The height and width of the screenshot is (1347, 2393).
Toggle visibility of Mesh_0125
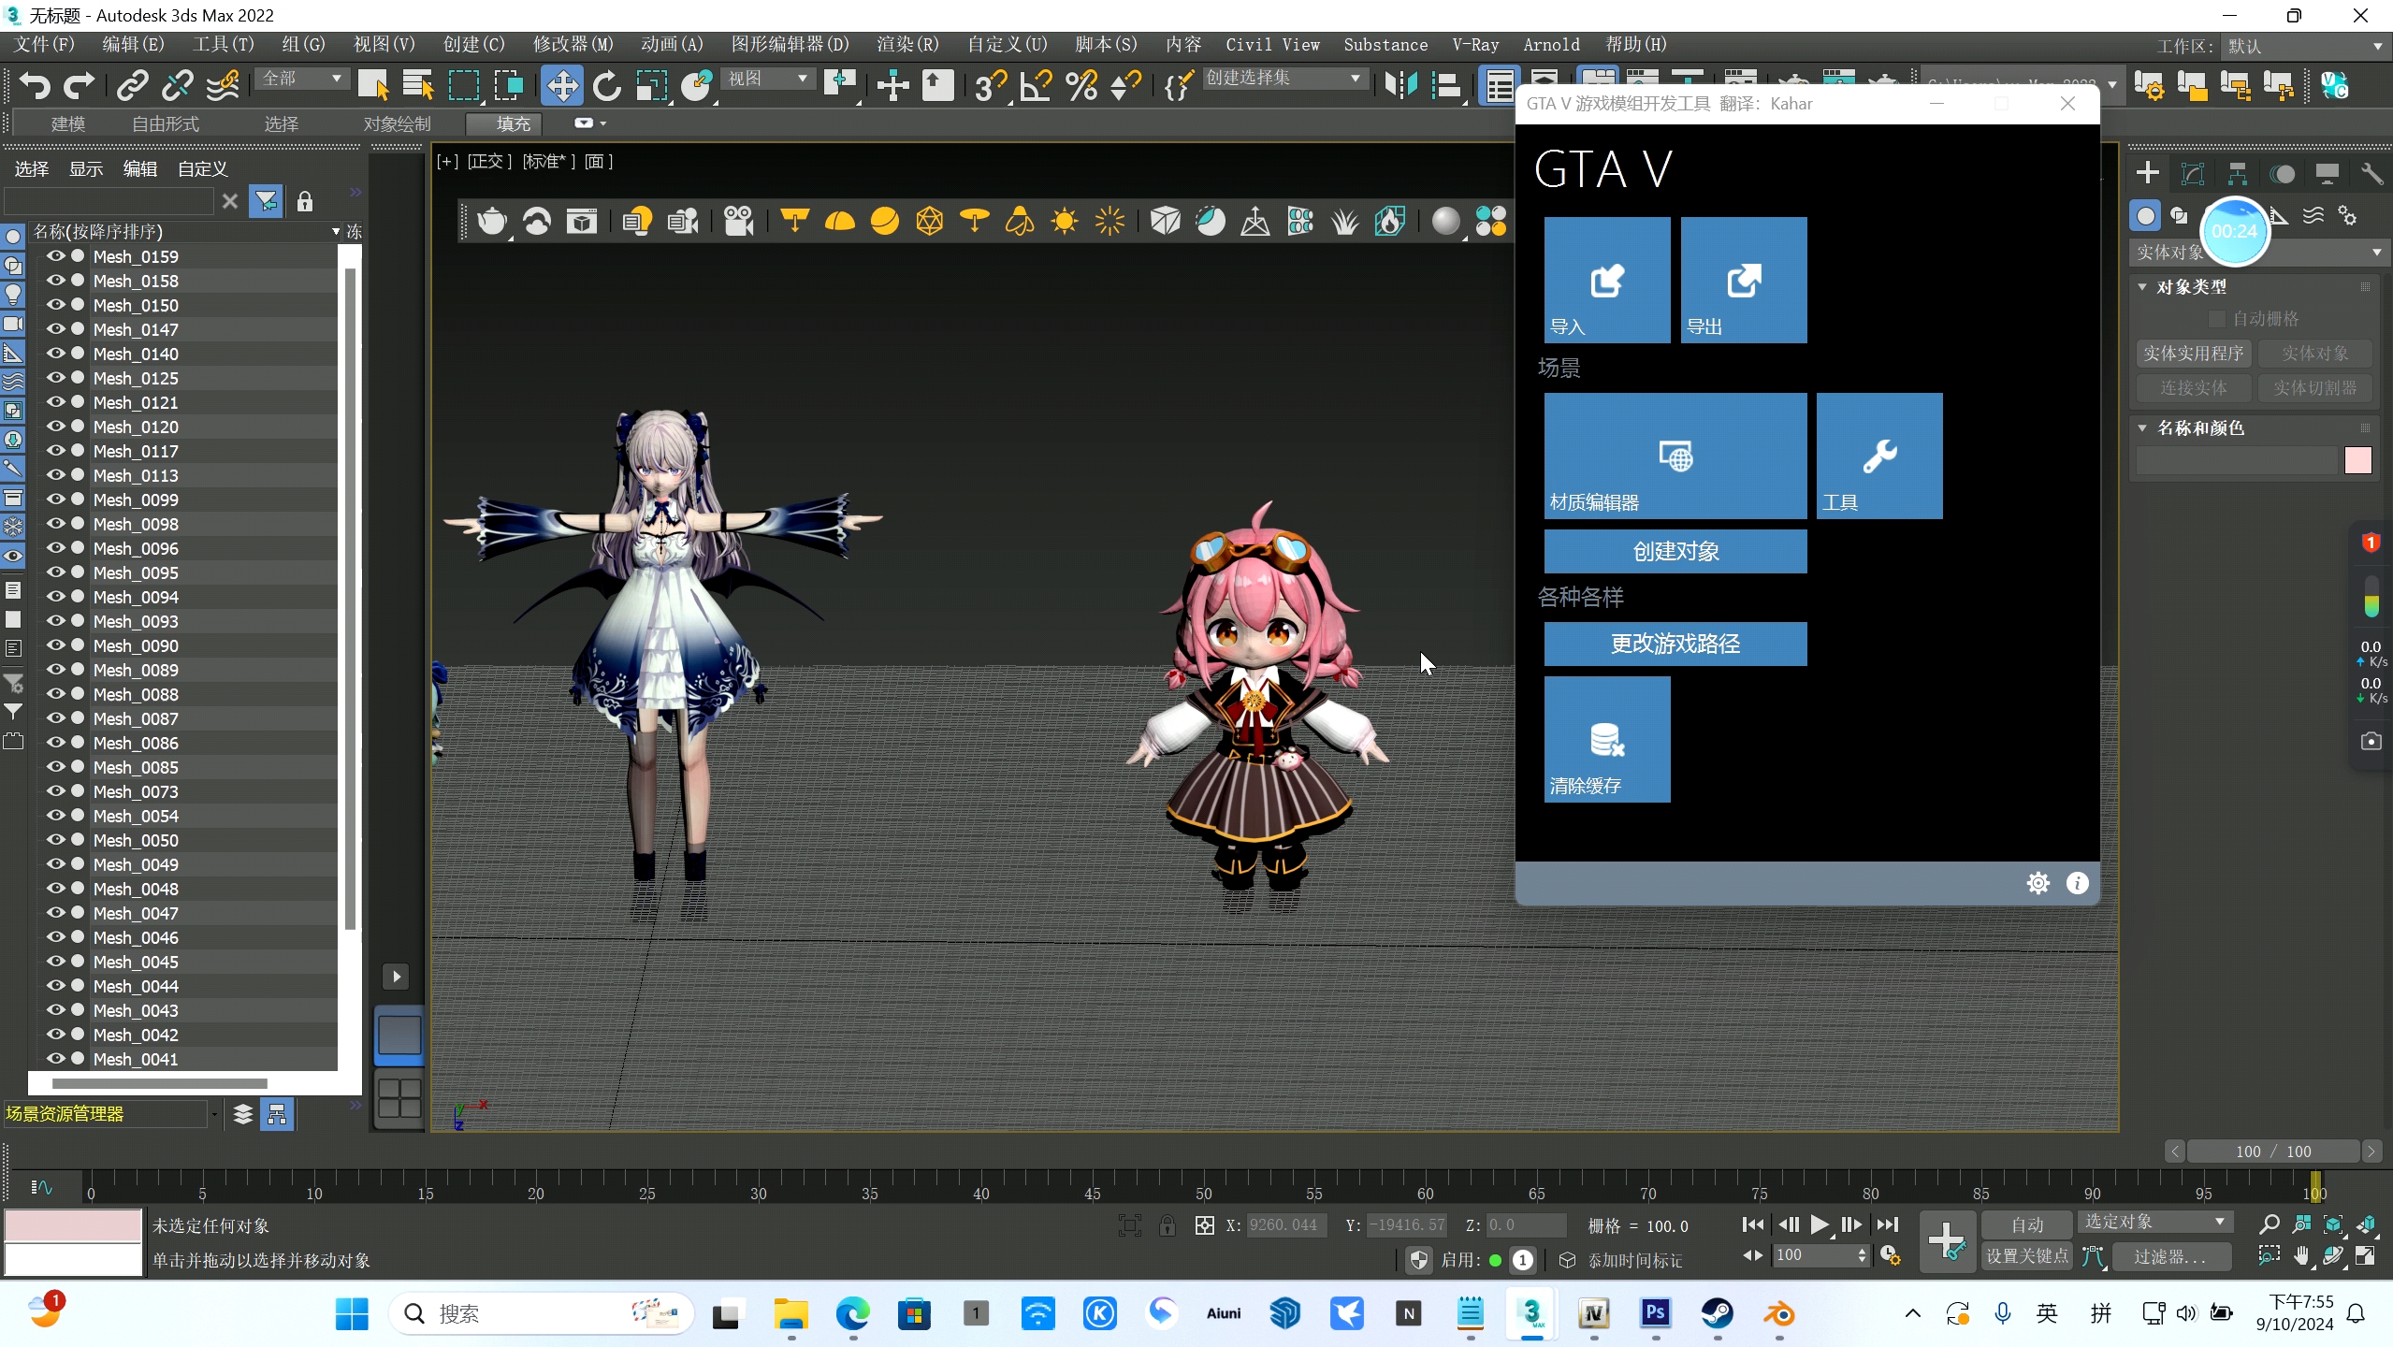point(56,377)
